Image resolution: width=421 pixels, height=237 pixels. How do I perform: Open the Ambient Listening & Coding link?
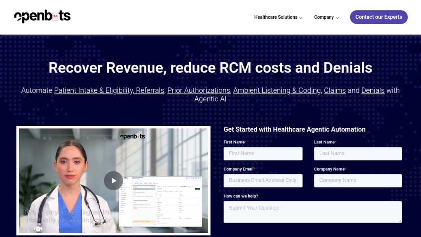277,90
